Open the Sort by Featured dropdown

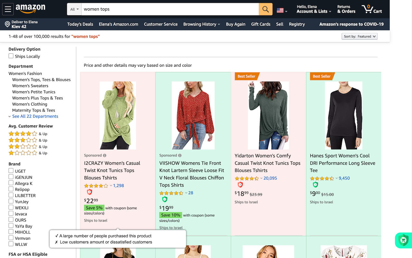point(359,36)
